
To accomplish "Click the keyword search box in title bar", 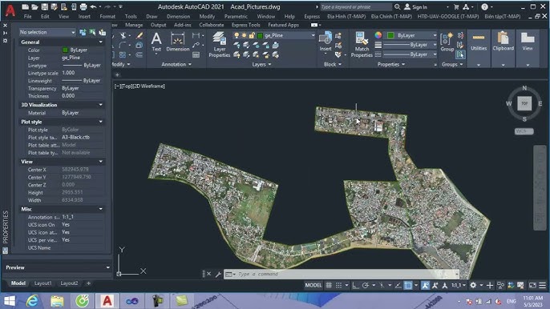I will pyautogui.click(x=356, y=6).
